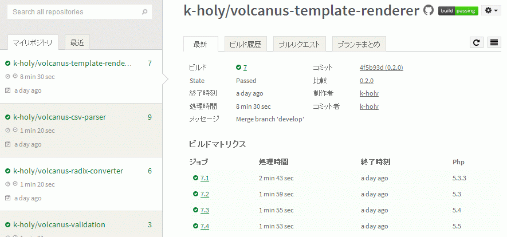The width and height of the screenshot is (507, 237).
Task: Open k-holy/volcanus-validation repository
Action: click(59, 225)
